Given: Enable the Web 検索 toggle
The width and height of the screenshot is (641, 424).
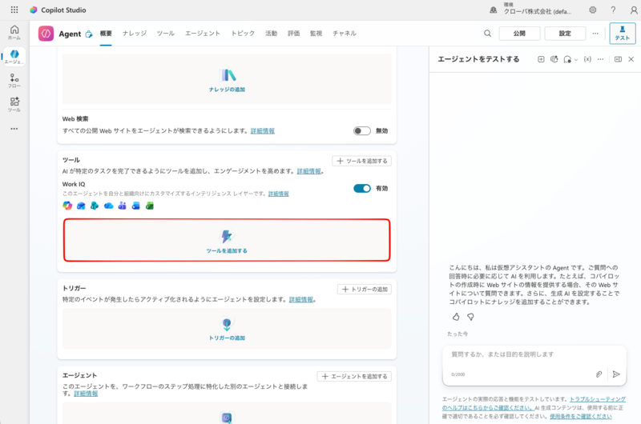Looking at the screenshot, I should (x=362, y=131).
